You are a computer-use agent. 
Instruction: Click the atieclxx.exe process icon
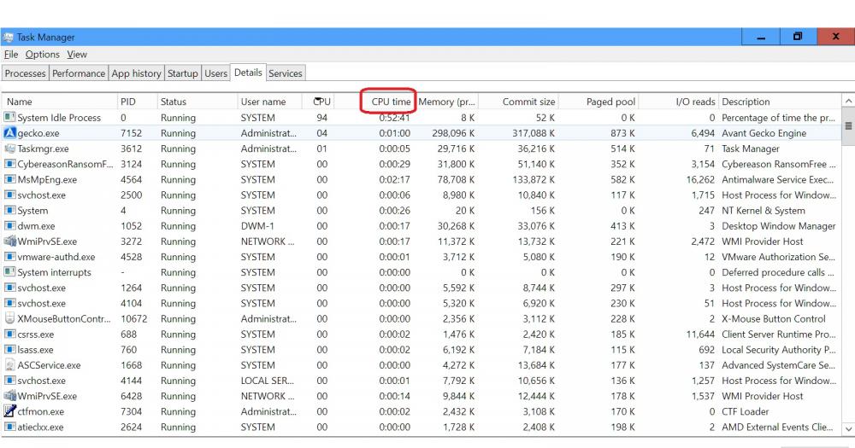9,427
